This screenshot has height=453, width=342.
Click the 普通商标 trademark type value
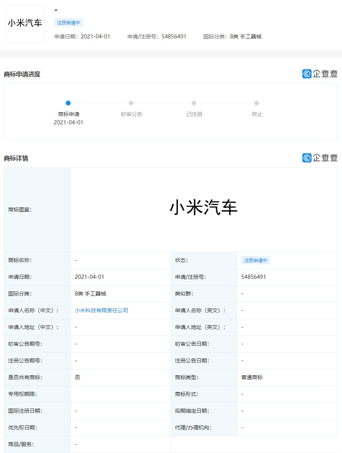tap(252, 377)
